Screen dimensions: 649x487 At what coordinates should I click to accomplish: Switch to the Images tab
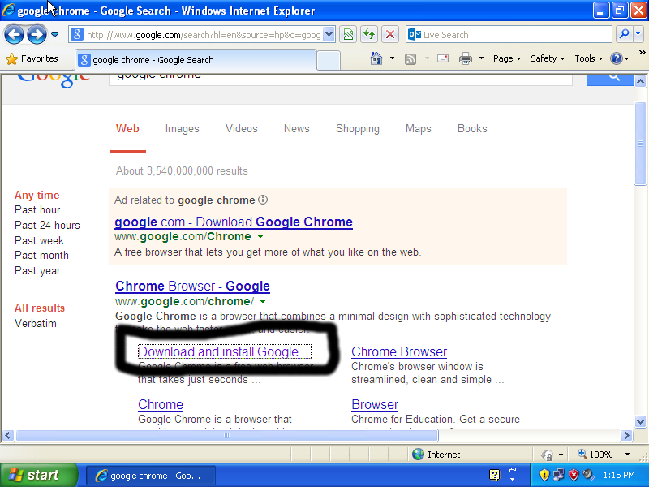(182, 129)
